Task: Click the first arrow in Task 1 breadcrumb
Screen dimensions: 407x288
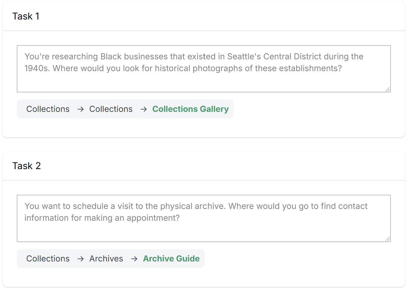Action: pyautogui.click(x=81, y=109)
